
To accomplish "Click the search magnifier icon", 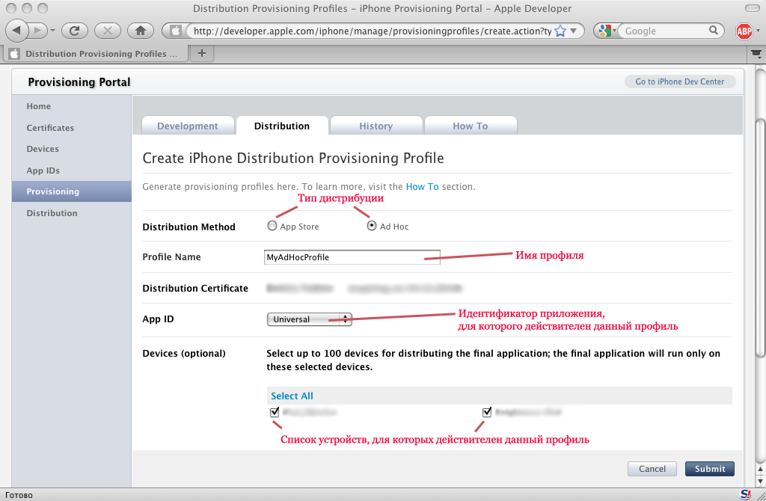I will 714,30.
